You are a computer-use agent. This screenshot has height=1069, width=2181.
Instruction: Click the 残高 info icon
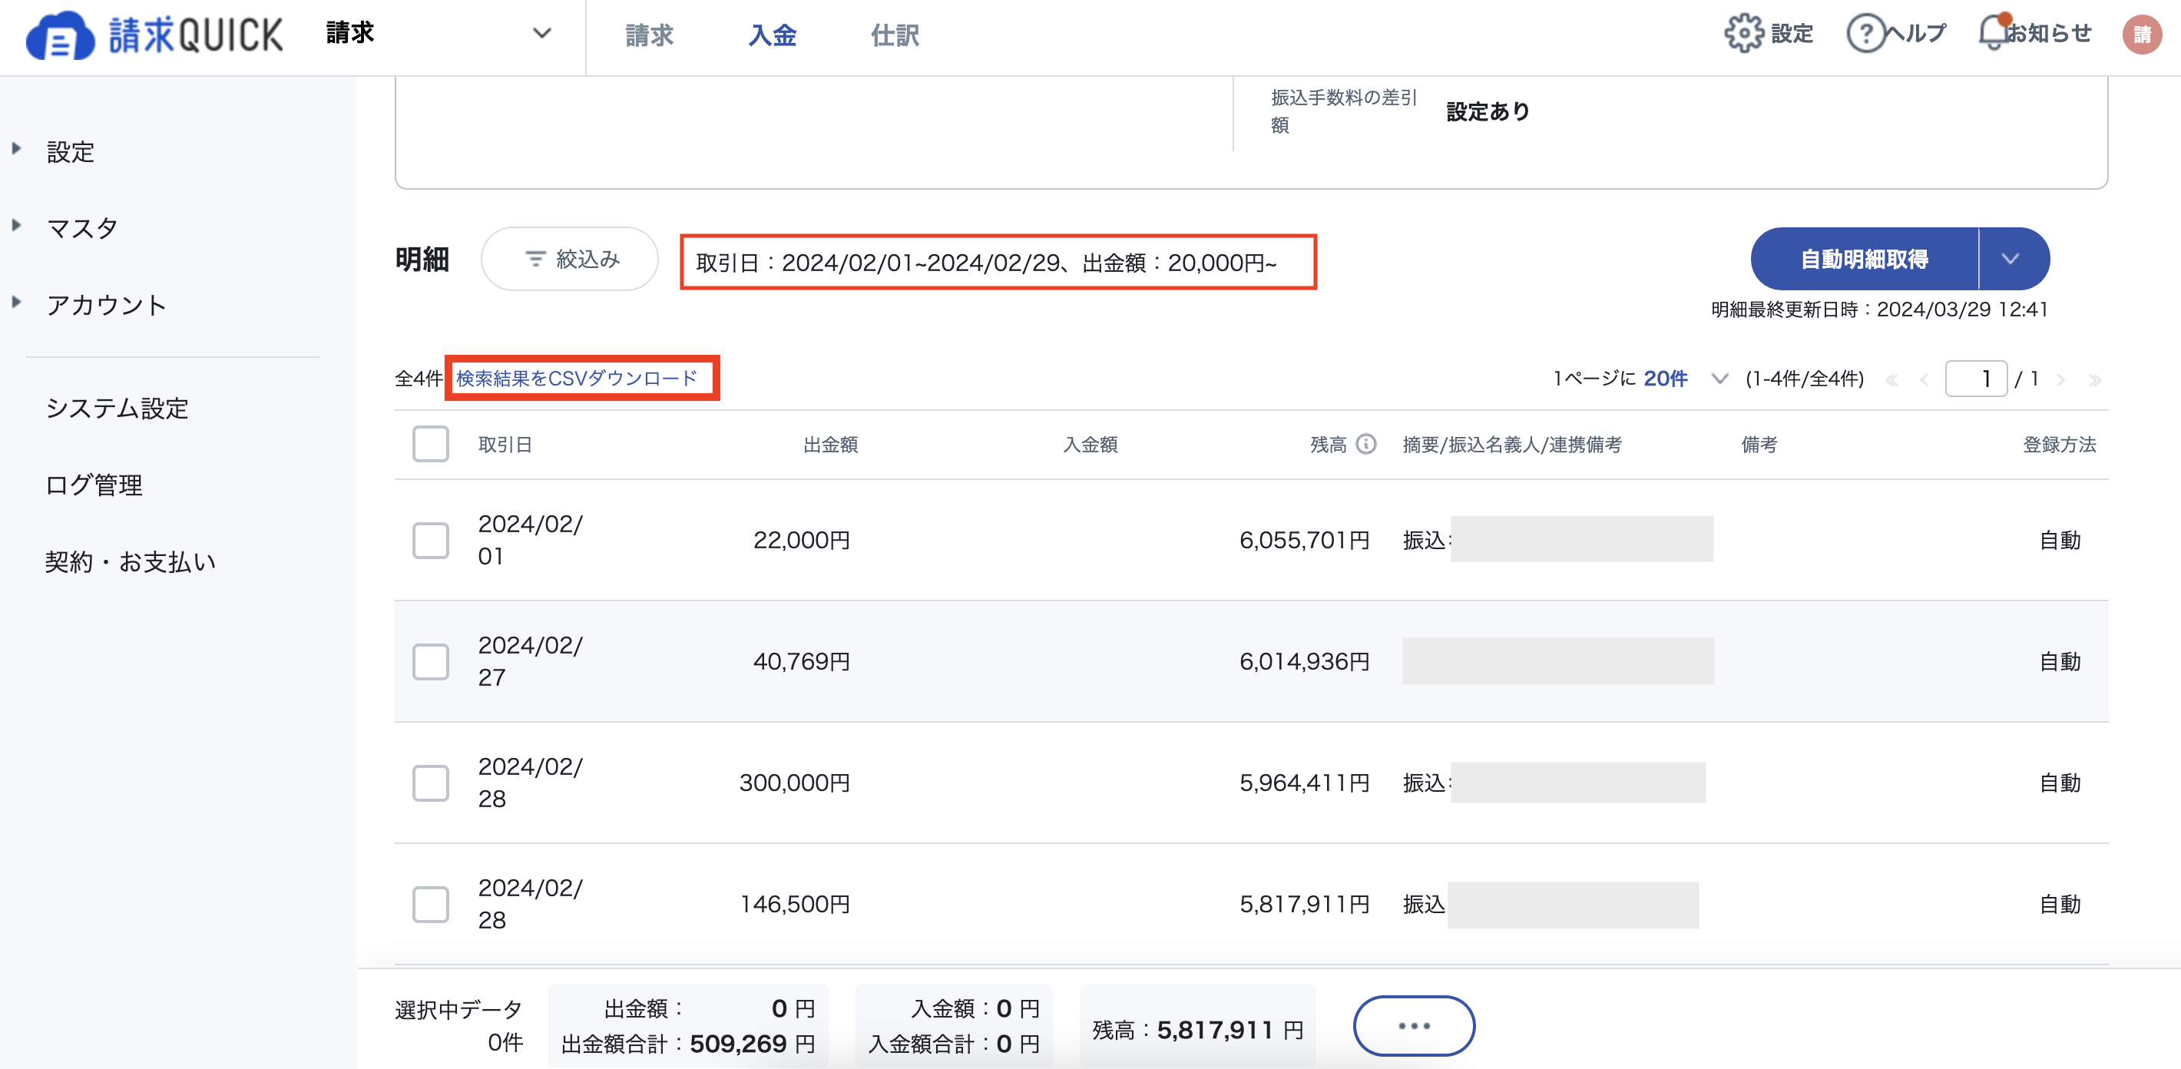tap(1365, 445)
